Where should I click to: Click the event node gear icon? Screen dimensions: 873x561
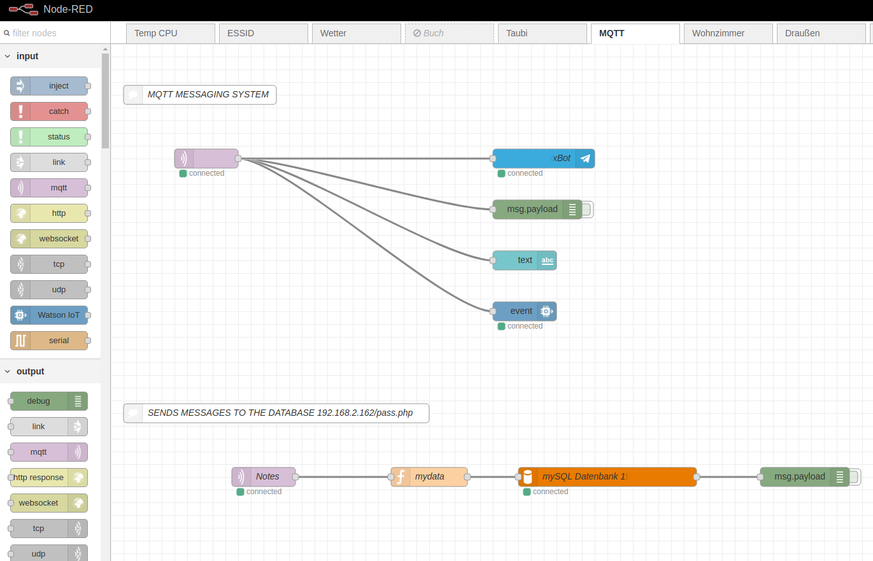click(546, 311)
